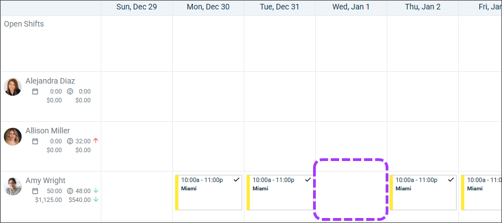Click the yellow color bar on Tuesday's shift

[x=248, y=193]
